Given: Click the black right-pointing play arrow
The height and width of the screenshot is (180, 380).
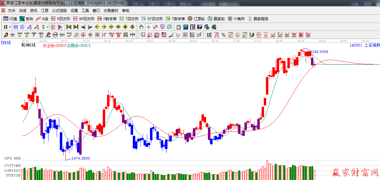Looking at the screenshot, I should [90, 27].
